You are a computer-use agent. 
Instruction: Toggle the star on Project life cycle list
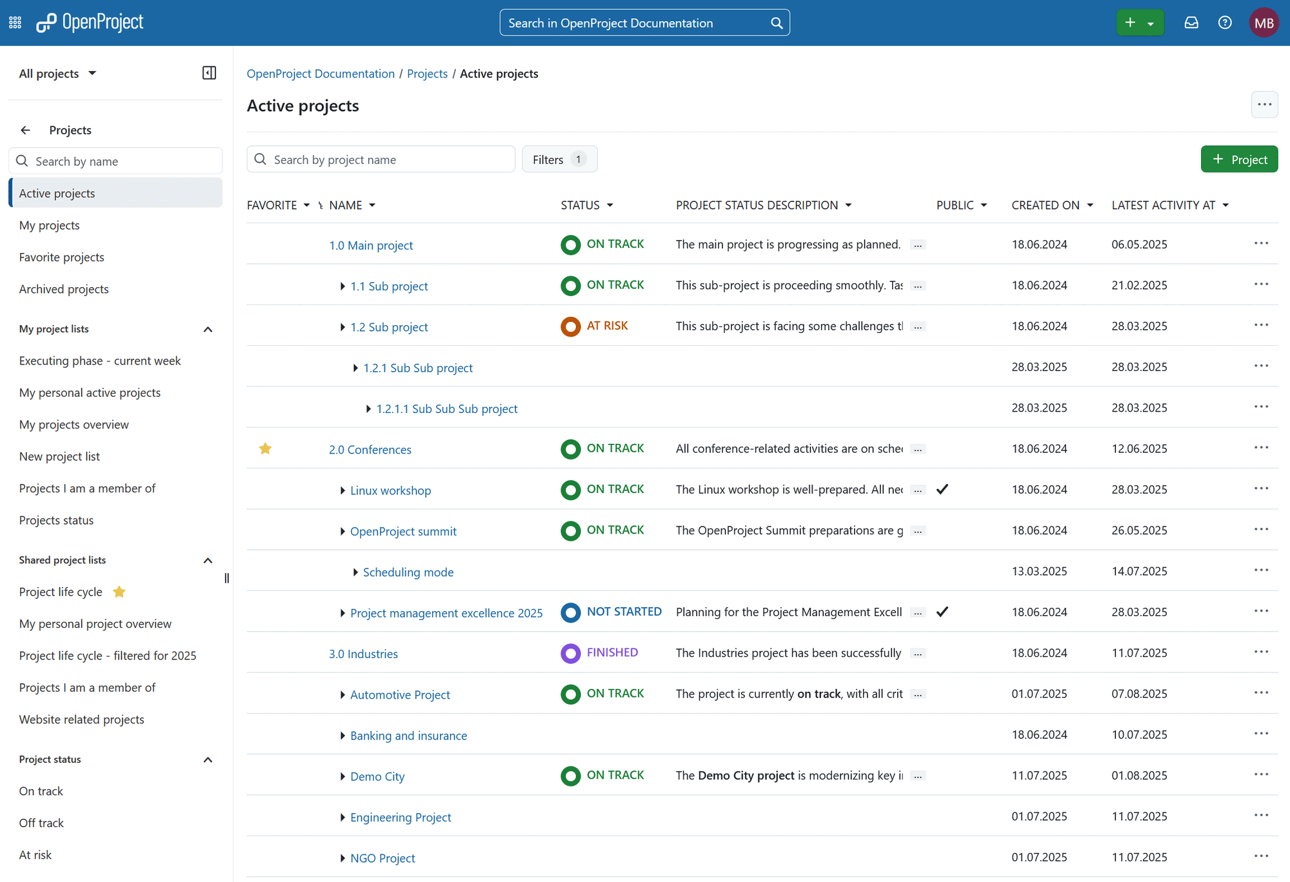pyautogui.click(x=119, y=592)
